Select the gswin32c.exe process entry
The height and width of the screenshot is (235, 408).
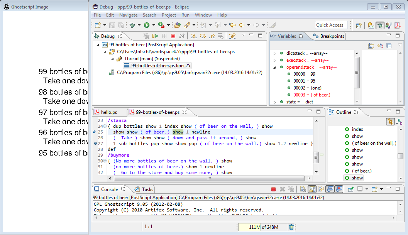tap(186, 73)
